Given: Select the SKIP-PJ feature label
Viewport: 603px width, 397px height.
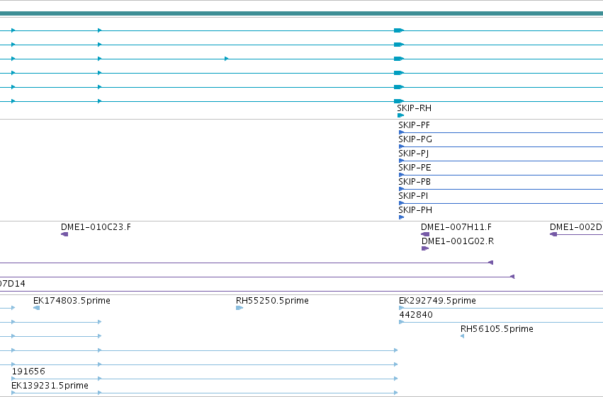Looking at the screenshot, I should [414, 154].
